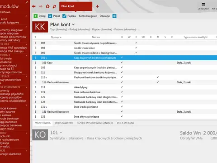Expand the 131 account row chevron
This screenshot has width=217, height=163.
pos(46,107)
